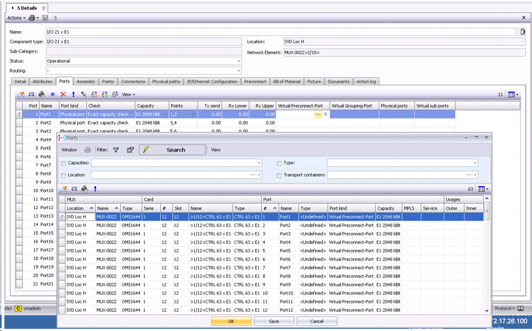Switch to the Attributes tab

(x=43, y=81)
